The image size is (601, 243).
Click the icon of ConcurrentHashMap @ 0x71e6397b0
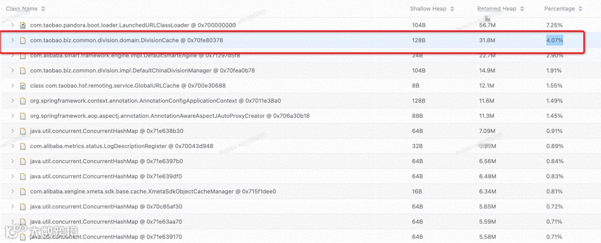tap(23, 161)
